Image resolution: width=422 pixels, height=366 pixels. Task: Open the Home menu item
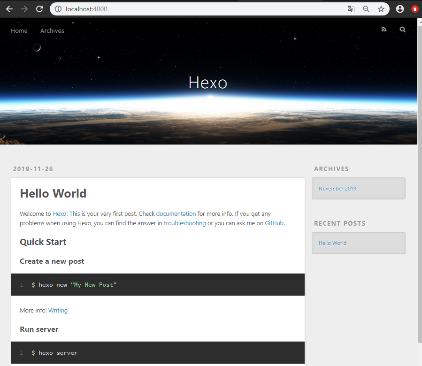click(x=19, y=30)
